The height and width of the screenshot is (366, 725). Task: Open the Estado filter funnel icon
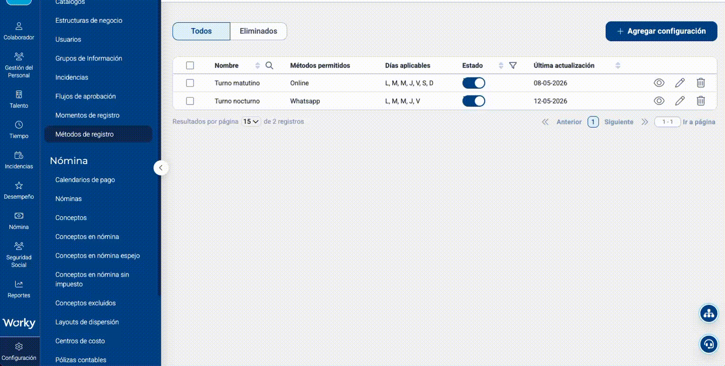point(513,66)
